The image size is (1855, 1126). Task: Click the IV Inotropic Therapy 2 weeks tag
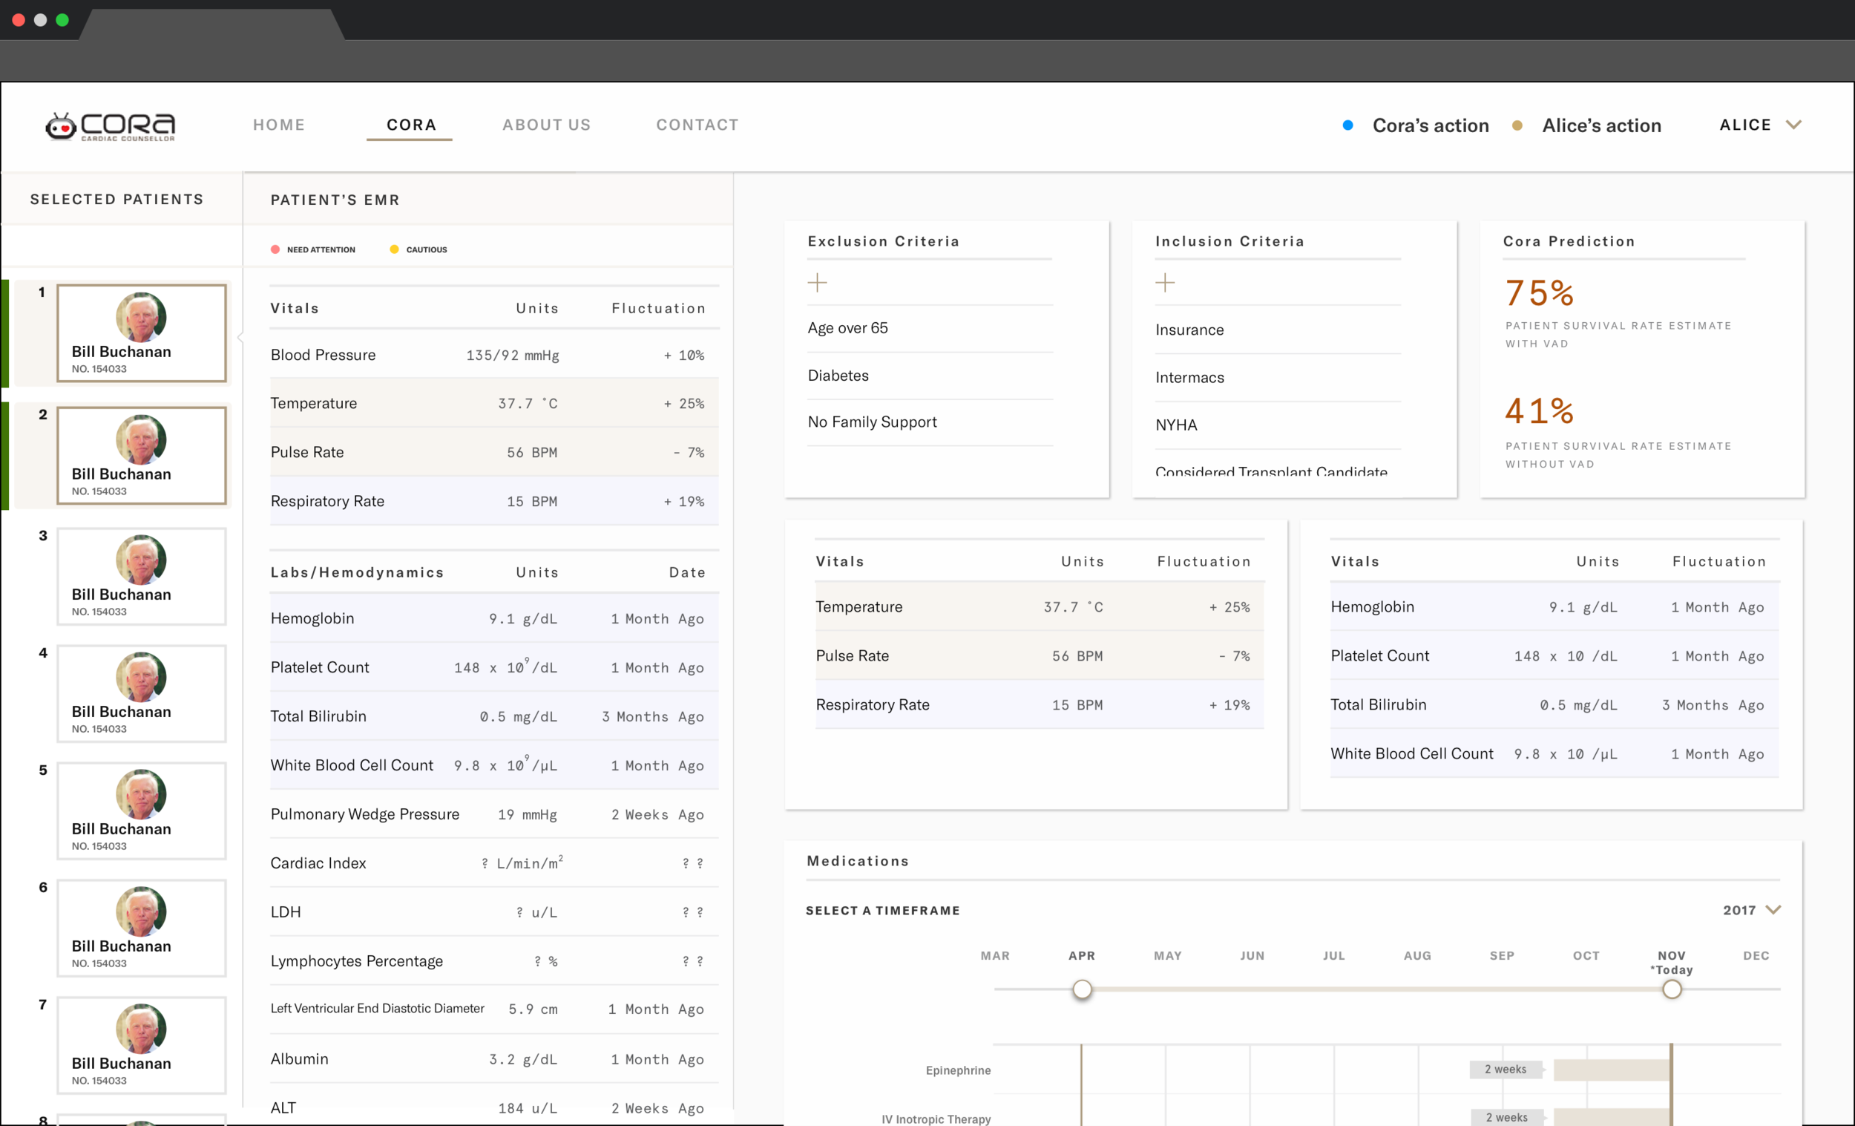pos(1507,1117)
